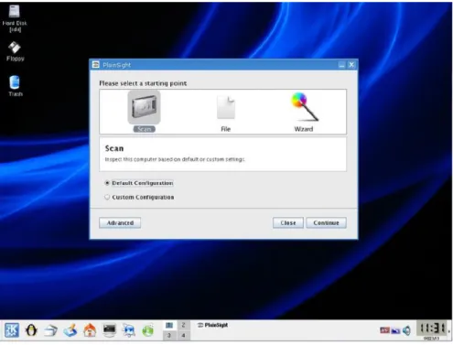Enable Default Configuration radio button
Image resolution: width=453 pixels, height=345 pixels.
pyautogui.click(x=107, y=183)
